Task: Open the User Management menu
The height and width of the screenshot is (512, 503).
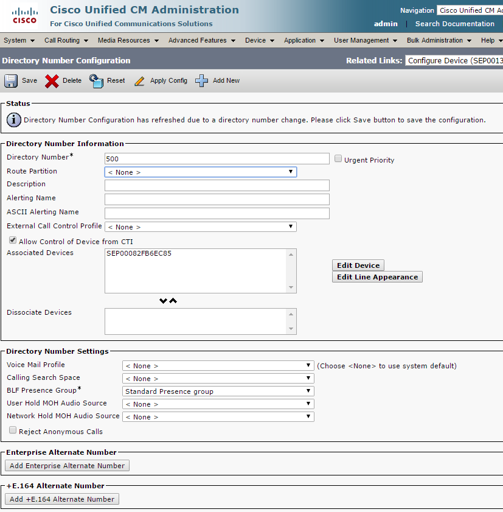Action: (x=365, y=41)
